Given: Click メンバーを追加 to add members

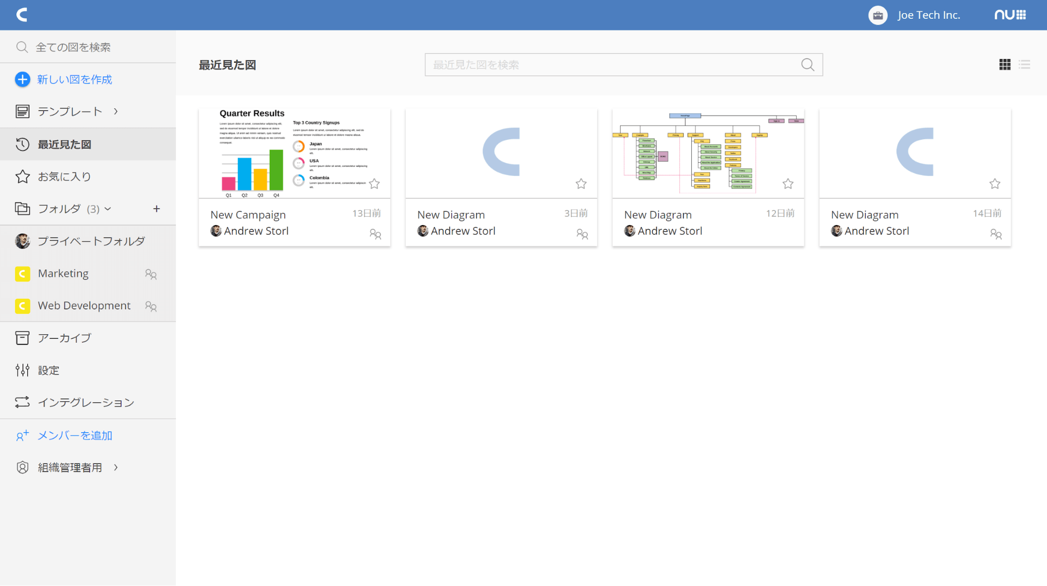Looking at the screenshot, I should click(x=75, y=435).
